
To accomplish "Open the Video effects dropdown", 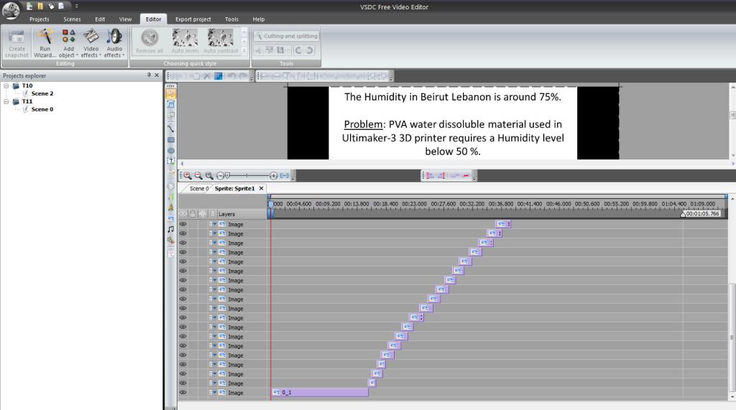I will click(91, 43).
